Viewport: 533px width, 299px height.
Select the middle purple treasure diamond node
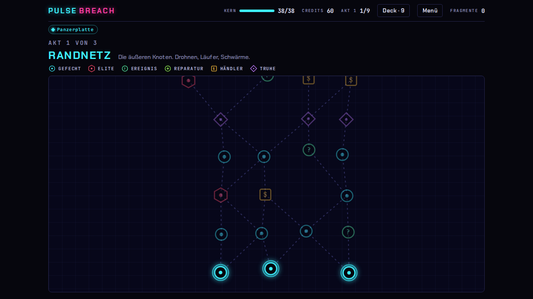pos(308,119)
